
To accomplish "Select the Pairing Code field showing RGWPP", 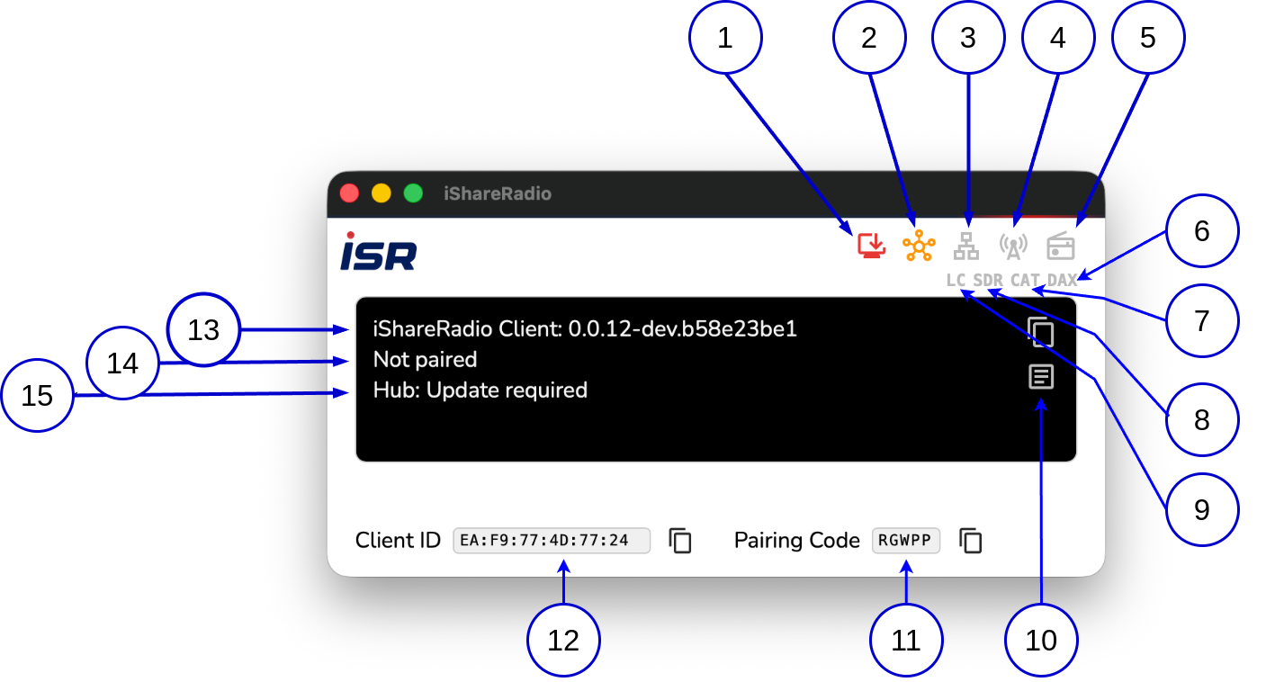I will [907, 541].
